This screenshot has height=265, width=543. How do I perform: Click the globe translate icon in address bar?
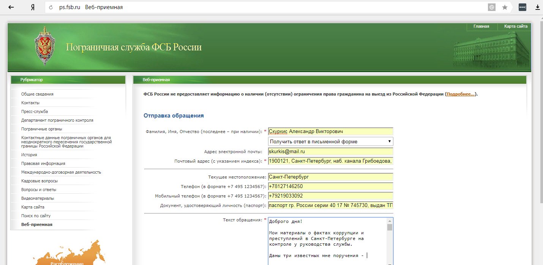(492, 7)
